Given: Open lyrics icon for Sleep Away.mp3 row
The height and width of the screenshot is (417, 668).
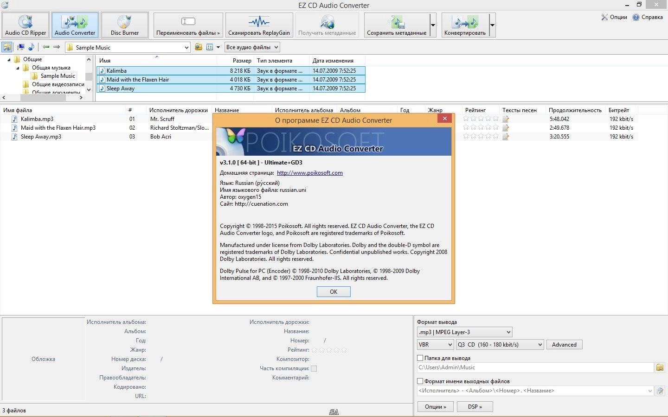Looking at the screenshot, I should pos(506,137).
